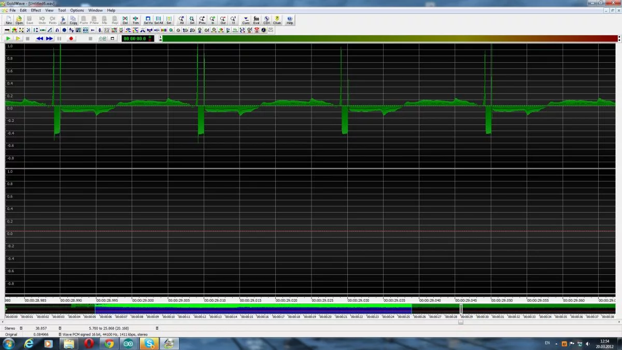This screenshot has height=350, width=622.
Task: Click the Del toolbar button
Action: pos(125,20)
